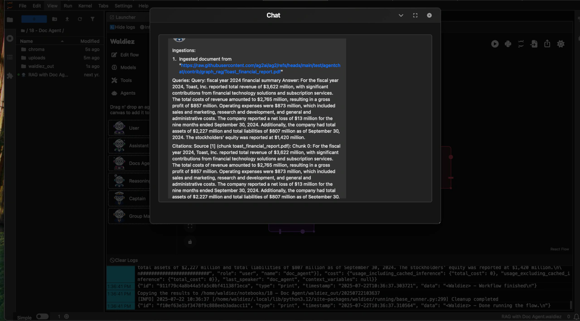The height and width of the screenshot is (321, 580).
Task: Collapse the Chat dialog with chevron
Action: pos(401,15)
